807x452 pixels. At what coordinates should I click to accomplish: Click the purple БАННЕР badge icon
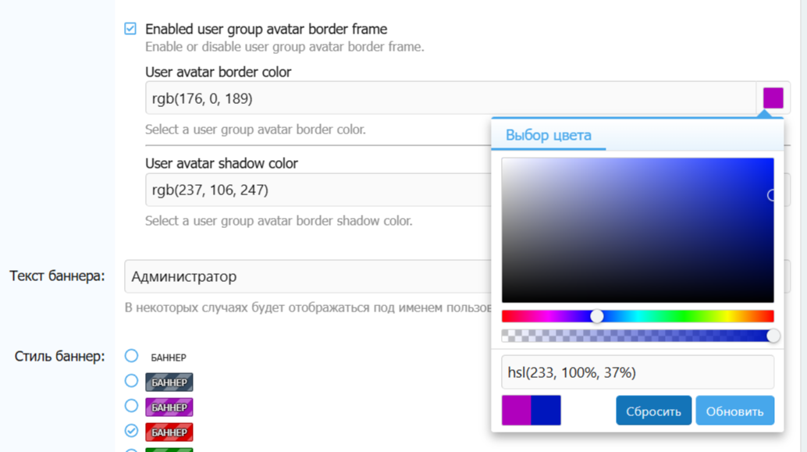pos(169,407)
